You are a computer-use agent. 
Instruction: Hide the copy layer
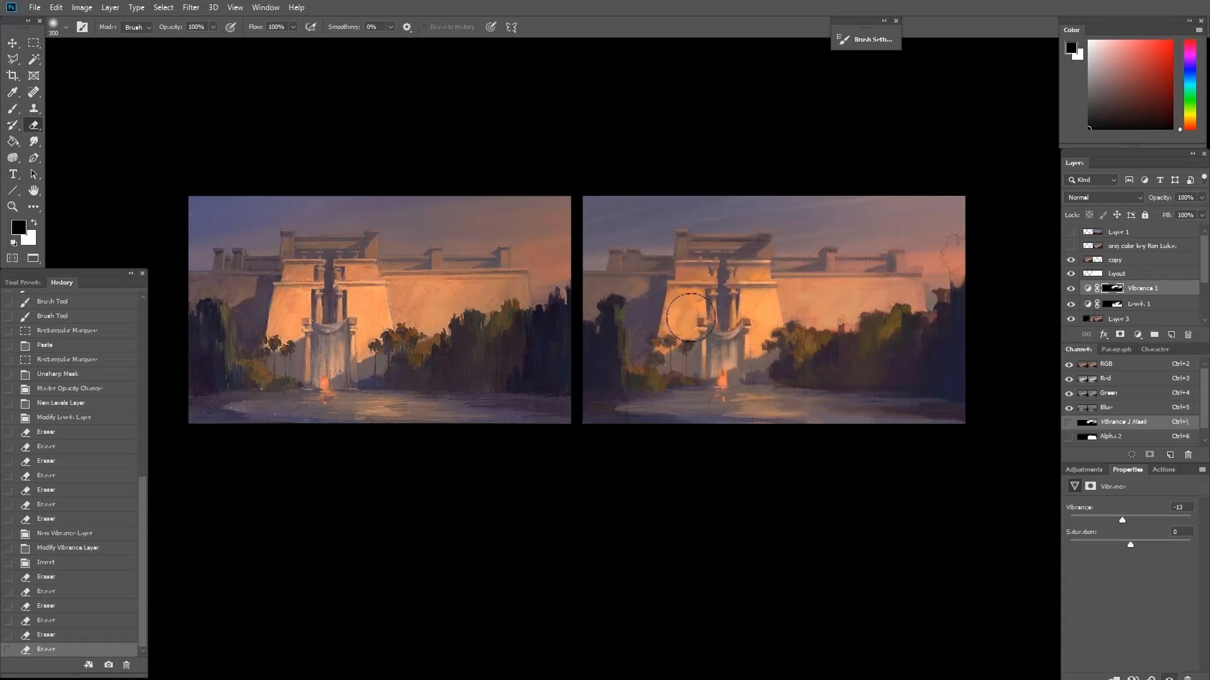point(1071,260)
